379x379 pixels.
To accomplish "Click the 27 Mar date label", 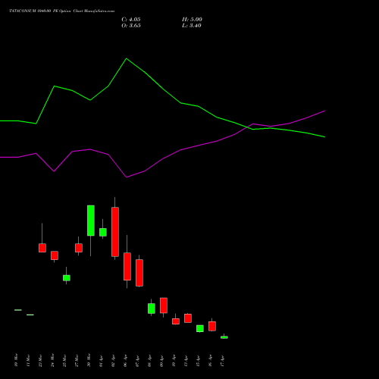I will point(77,361).
